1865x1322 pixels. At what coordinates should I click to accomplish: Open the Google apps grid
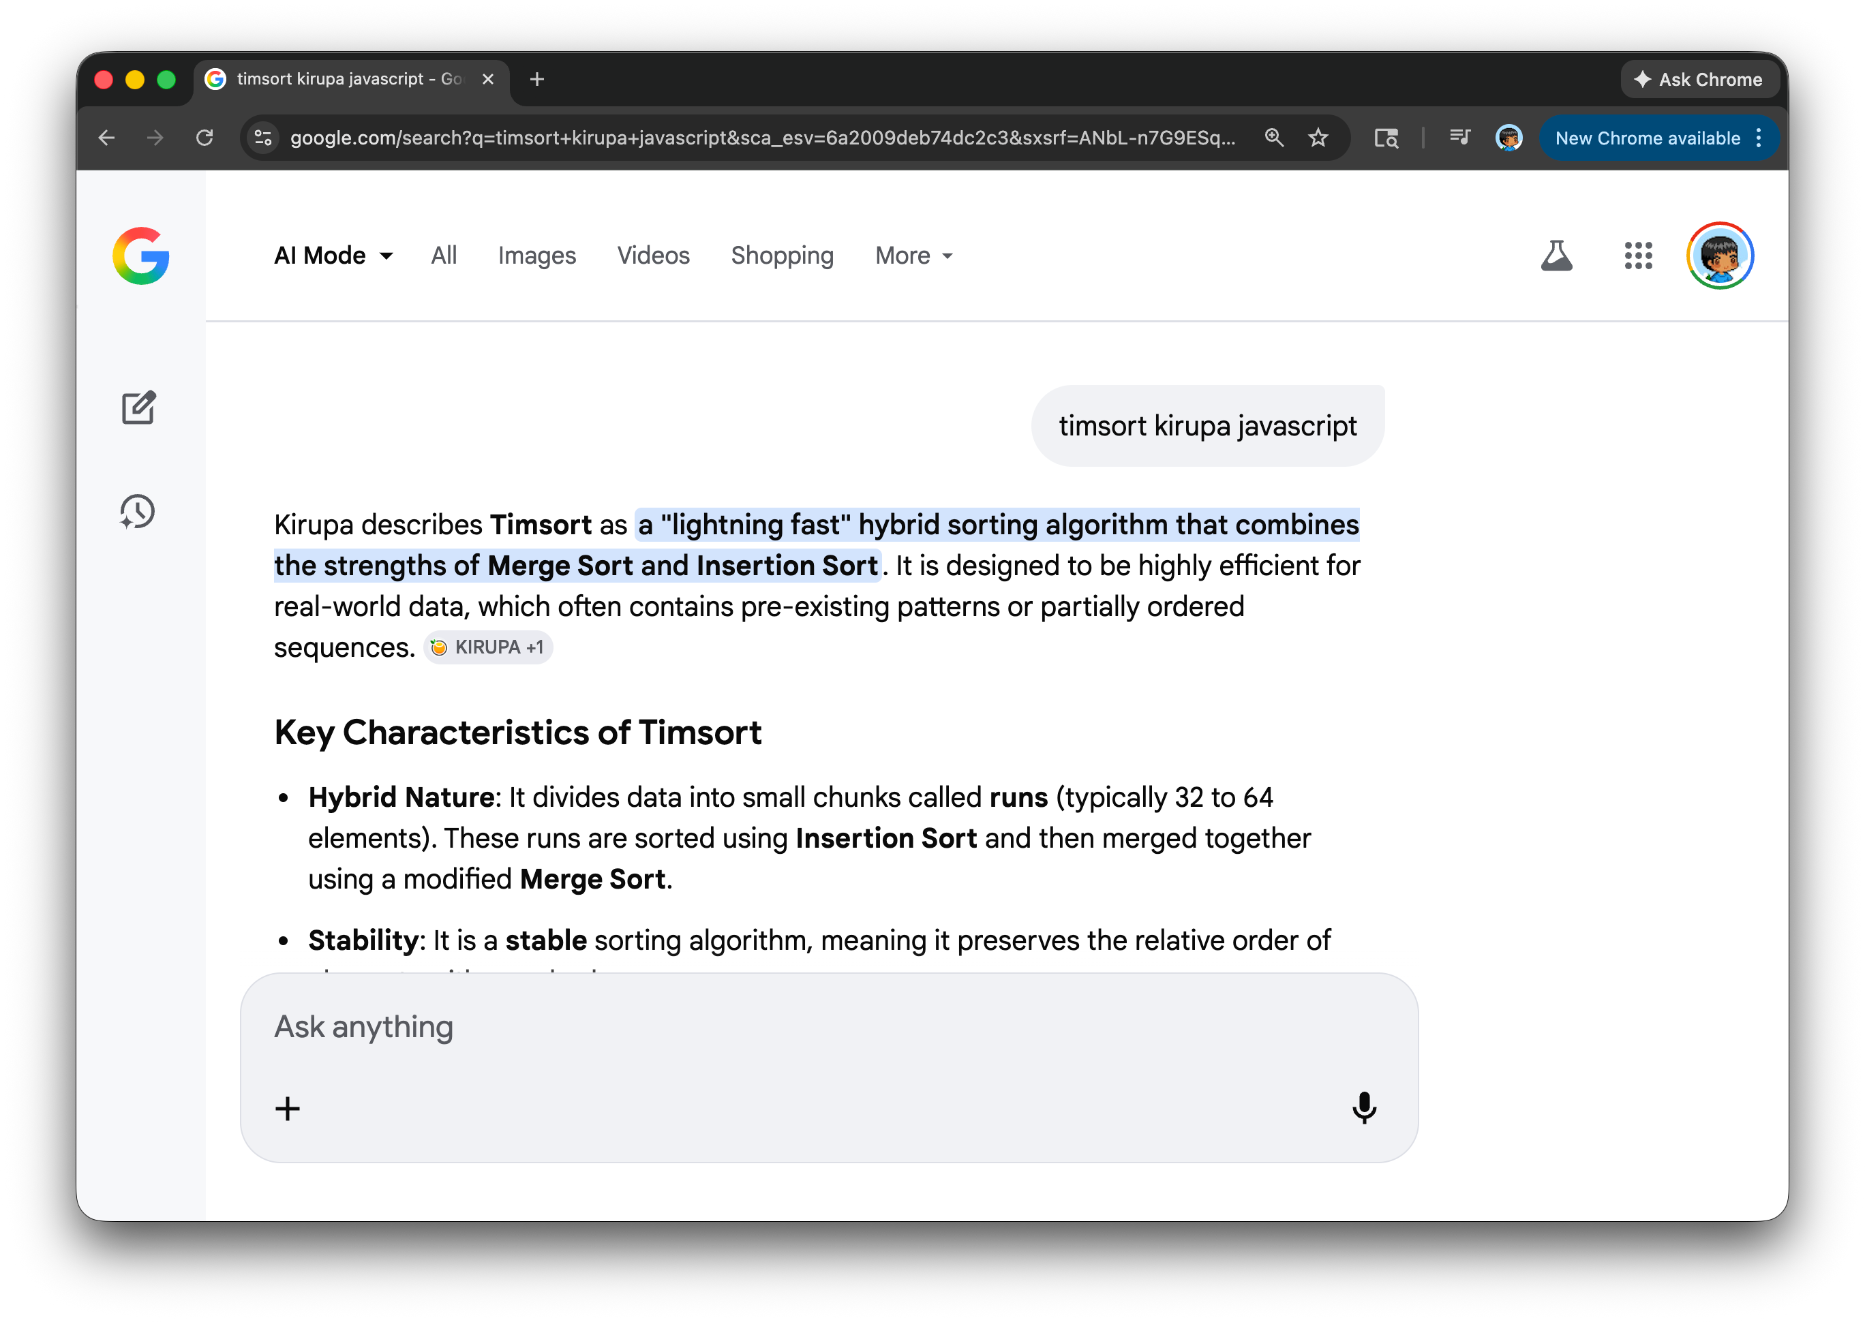1638,256
